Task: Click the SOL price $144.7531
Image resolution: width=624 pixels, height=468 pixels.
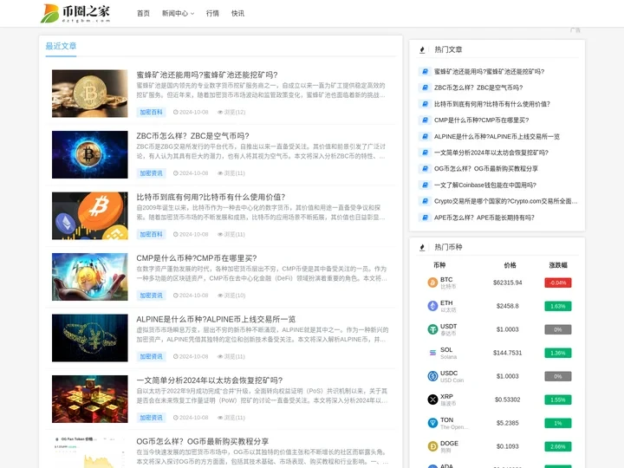Action: tap(507, 353)
